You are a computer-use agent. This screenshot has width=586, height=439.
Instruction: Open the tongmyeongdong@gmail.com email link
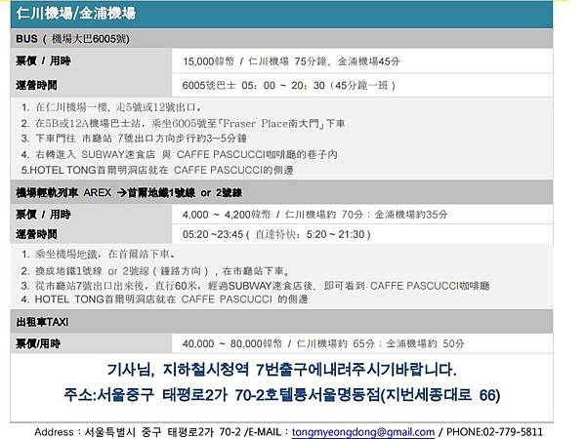(x=363, y=432)
